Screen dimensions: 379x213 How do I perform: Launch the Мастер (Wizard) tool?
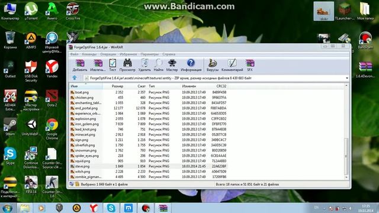[x=172, y=65]
